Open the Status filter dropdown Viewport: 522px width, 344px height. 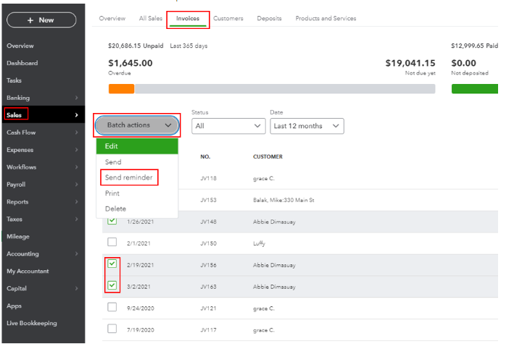pyautogui.click(x=228, y=126)
